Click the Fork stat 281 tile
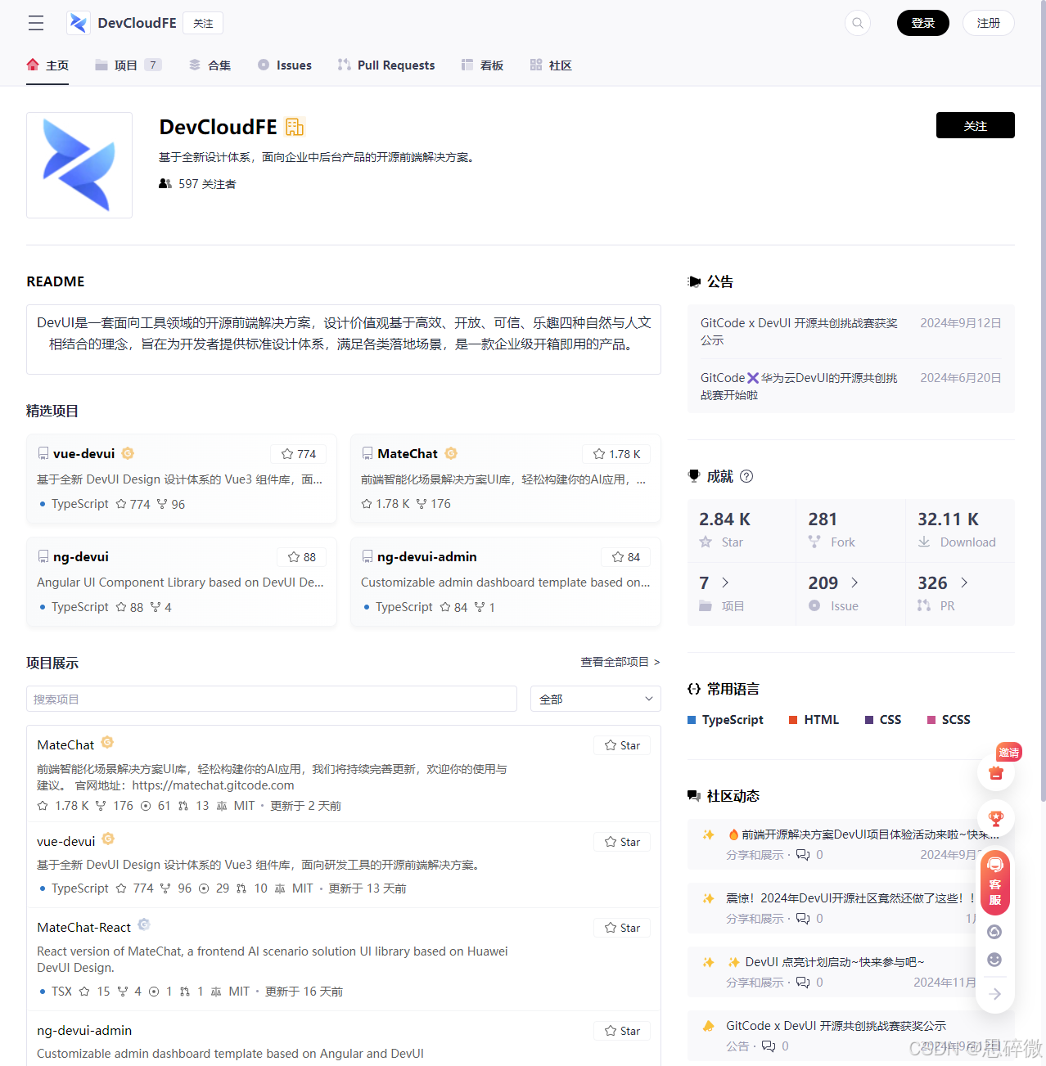Viewport: 1046px width, 1066px height. coord(850,530)
